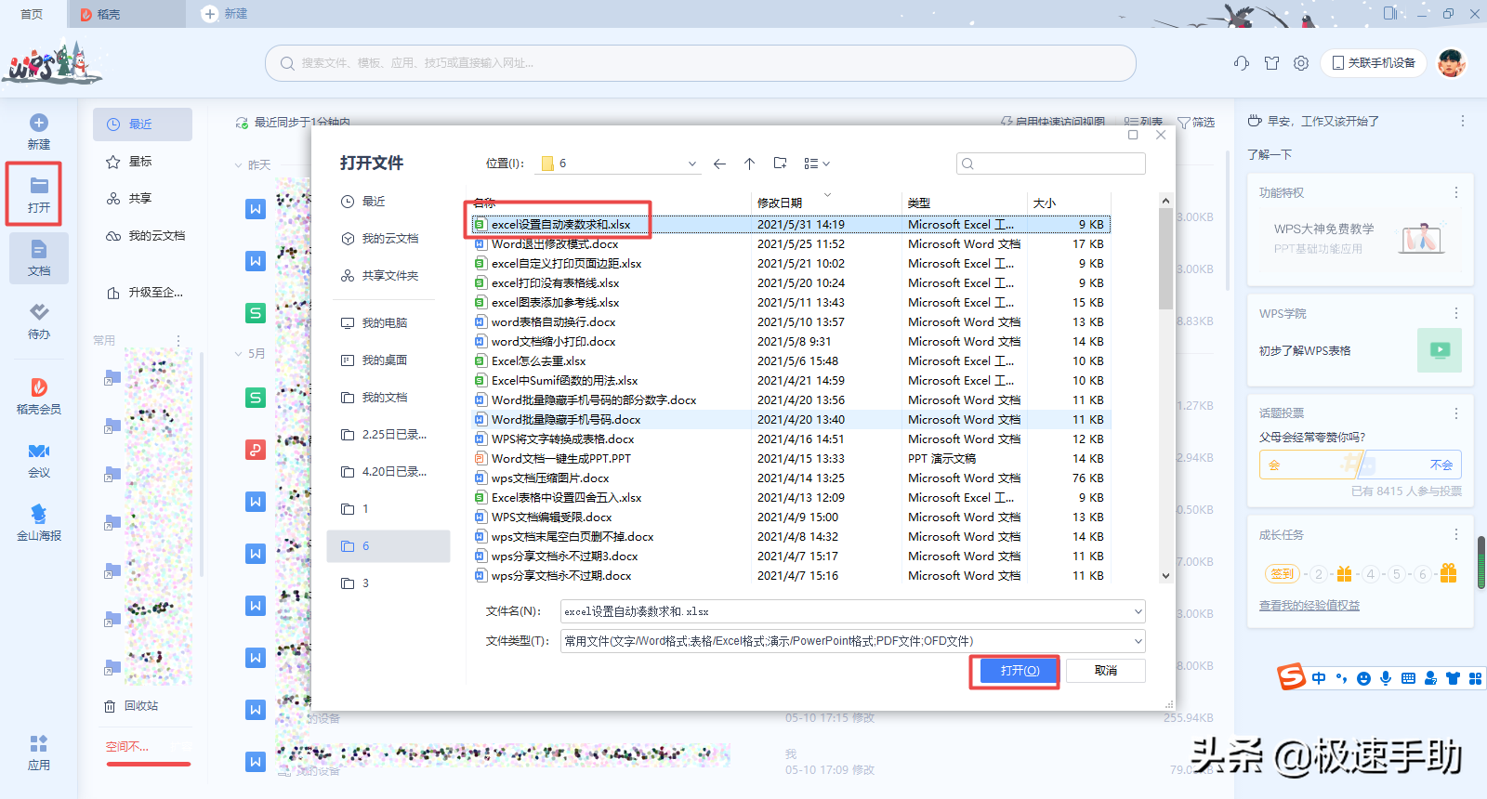Select 最近 in the main navigation

pyautogui.click(x=142, y=124)
